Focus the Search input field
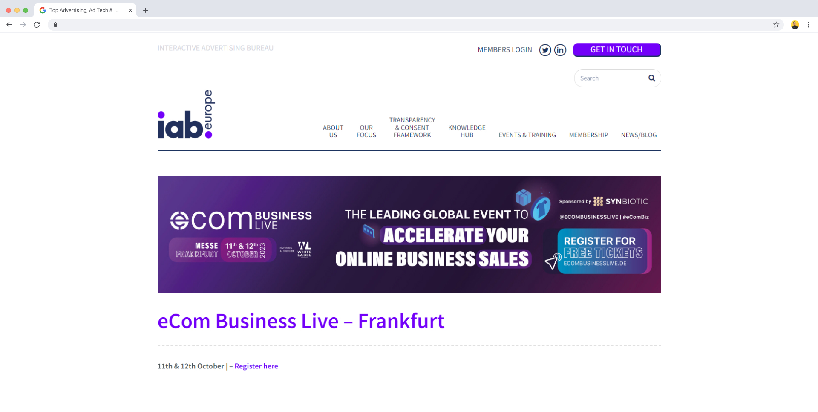Screen dimensions: 818x412 click(x=611, y=78)
